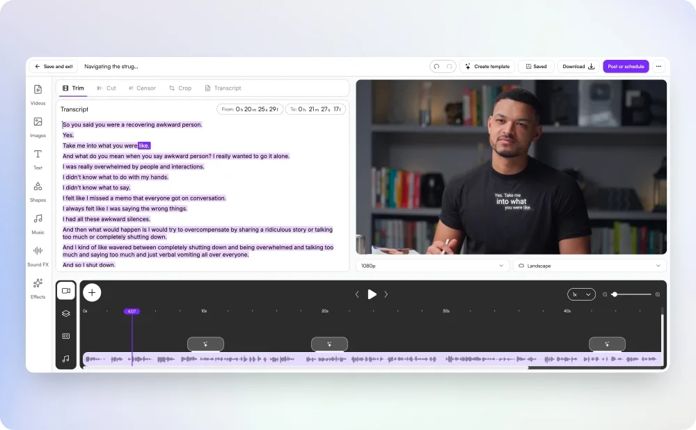Click the horizontal timeline scrollbar
Screen dimensions: 696x430
pos(306,367)
